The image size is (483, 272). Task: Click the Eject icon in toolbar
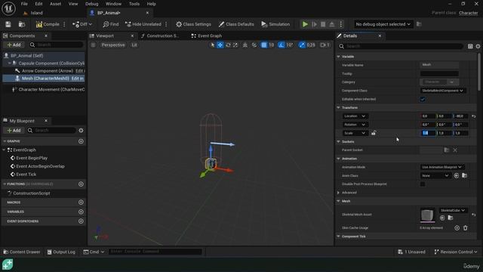pos(332,24)
